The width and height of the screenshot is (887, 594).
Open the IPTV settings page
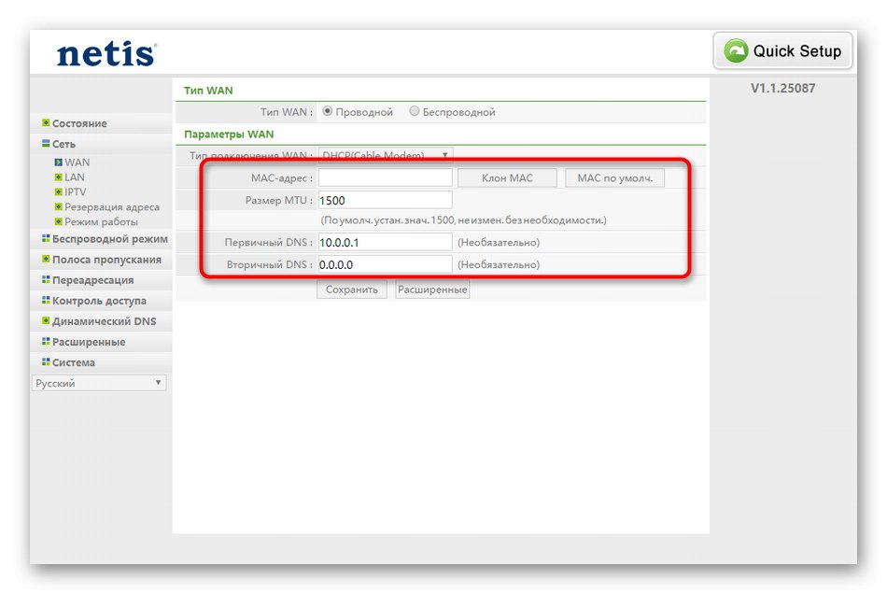[x=76, y=191]
